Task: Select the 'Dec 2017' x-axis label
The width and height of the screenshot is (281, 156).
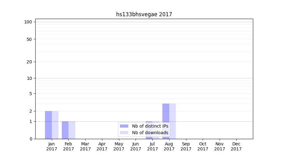Action: click(x=236, y=146)
